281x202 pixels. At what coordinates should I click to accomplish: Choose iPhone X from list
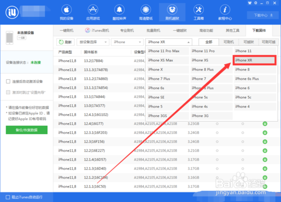[x=168, y=70]
